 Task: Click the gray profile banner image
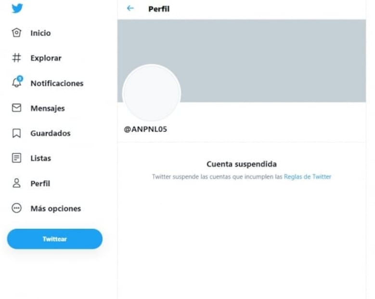242,61
